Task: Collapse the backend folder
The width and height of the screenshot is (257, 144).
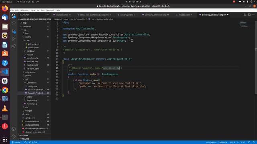Action: (27, 26)
